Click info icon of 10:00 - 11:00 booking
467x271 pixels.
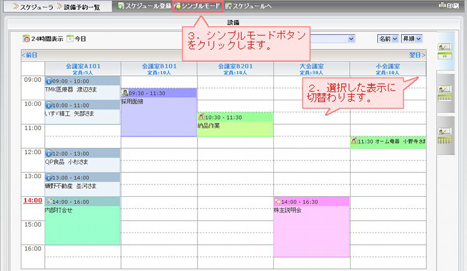point(49,105)
